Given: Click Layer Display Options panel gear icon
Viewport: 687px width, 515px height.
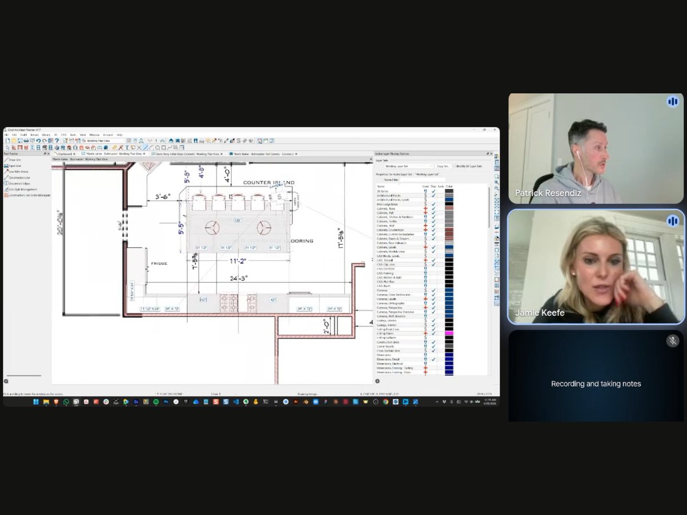Looking at the screenshot, I should pyautogui.click(x=377, y=381).
